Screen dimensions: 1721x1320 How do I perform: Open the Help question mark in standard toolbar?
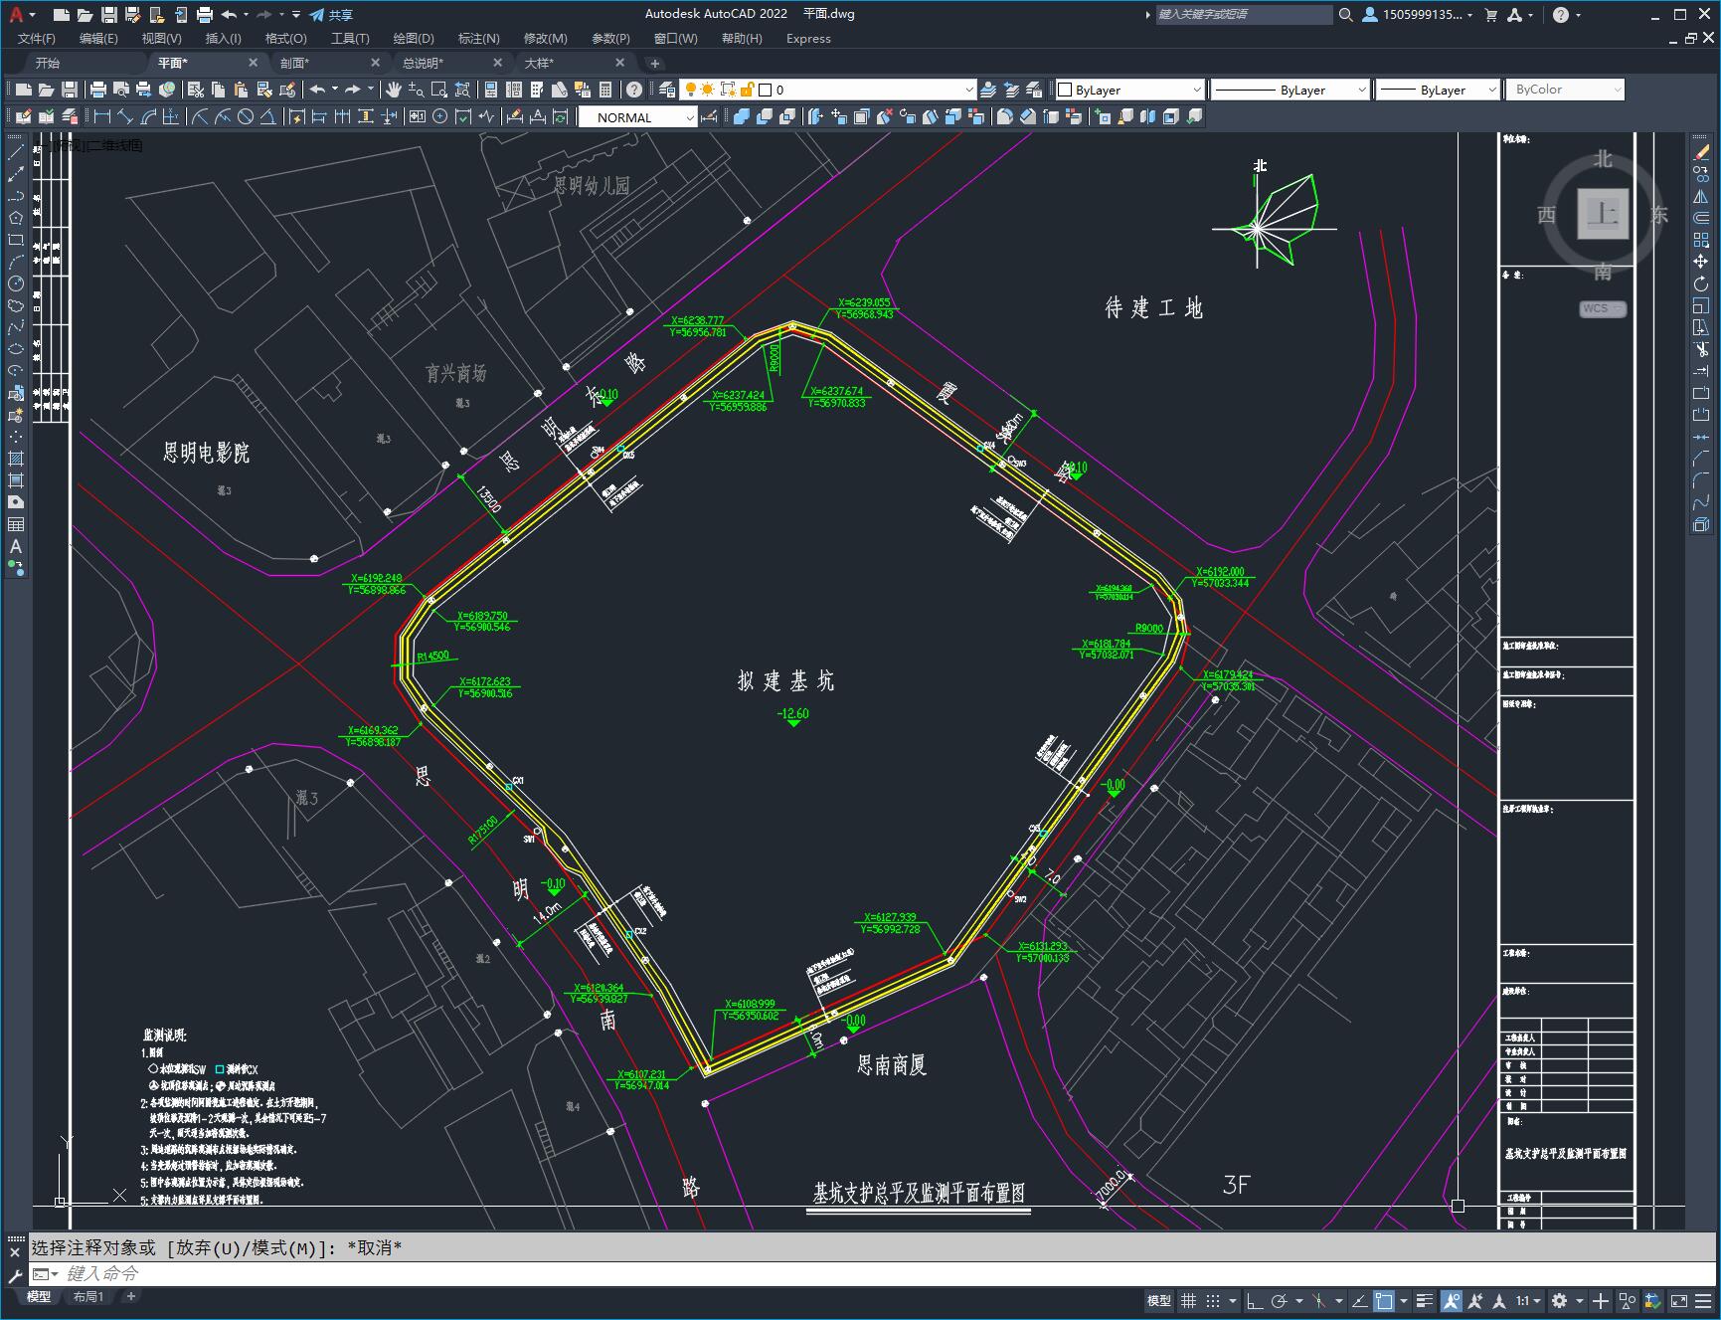click(x=634, y=90)
